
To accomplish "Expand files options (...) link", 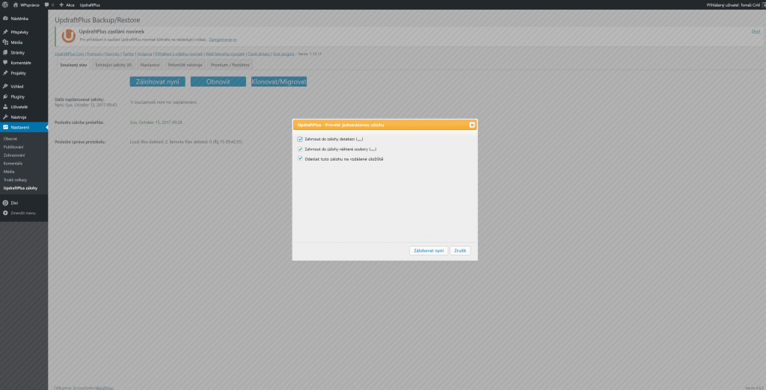I will click(x=373, y=149).
